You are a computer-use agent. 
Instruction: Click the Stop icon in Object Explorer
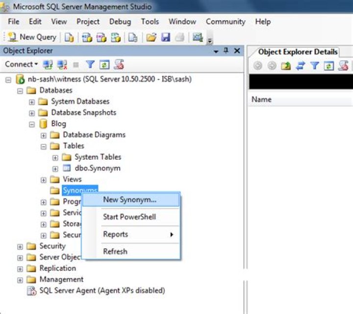pos(76,65)
